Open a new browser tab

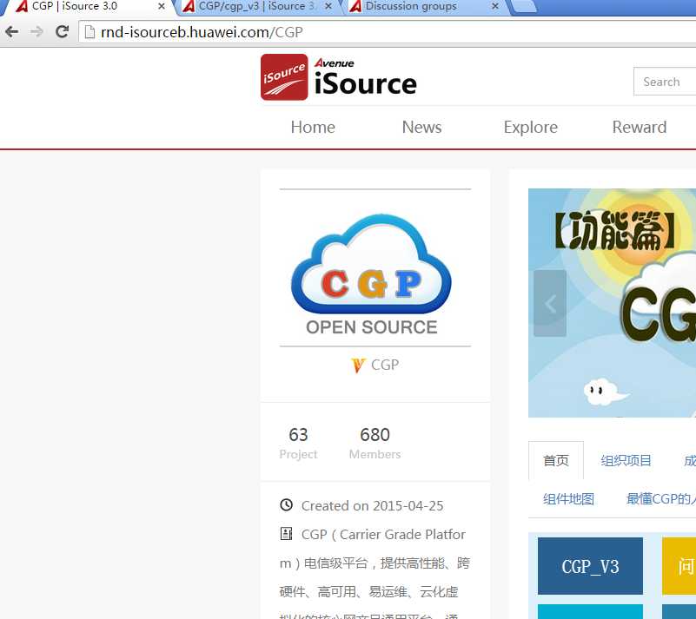click(x=524, y=6)
